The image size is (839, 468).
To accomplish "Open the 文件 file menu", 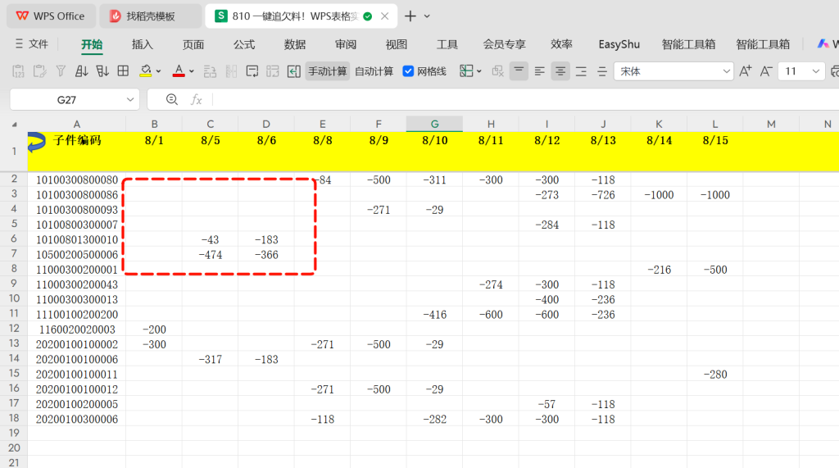I will 32,44.
